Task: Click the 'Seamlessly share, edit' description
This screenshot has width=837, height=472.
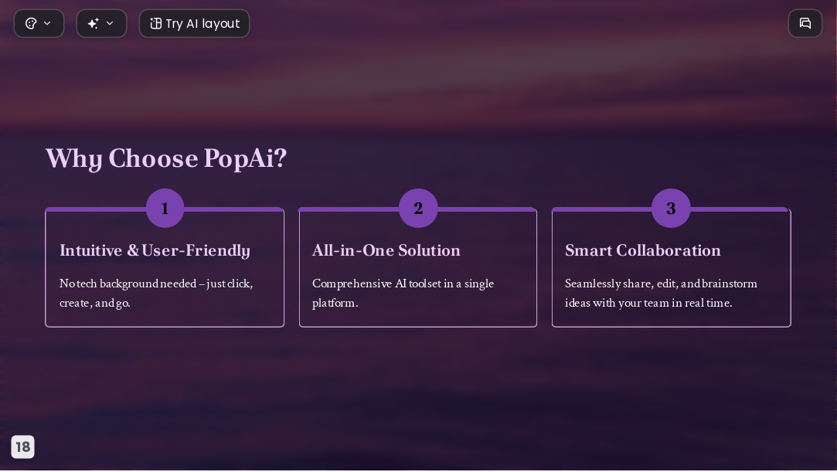Action: click(x=661, y=293)
